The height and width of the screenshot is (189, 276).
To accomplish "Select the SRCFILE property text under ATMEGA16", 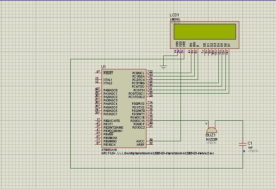I will coord(158,153).
